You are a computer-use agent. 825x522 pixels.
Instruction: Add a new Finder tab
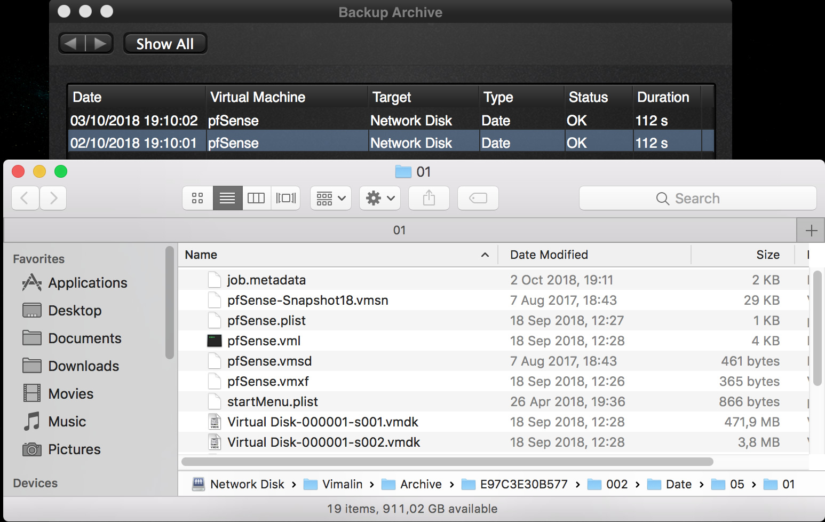[x=811, y=231]
